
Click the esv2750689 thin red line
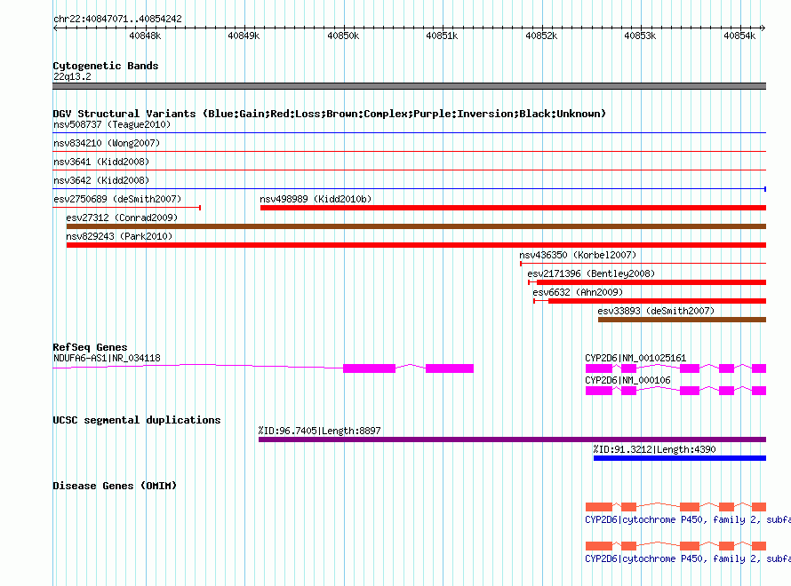126,208
